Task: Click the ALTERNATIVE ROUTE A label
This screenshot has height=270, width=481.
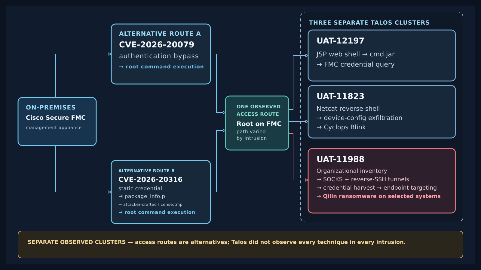Action: [160, 34]
